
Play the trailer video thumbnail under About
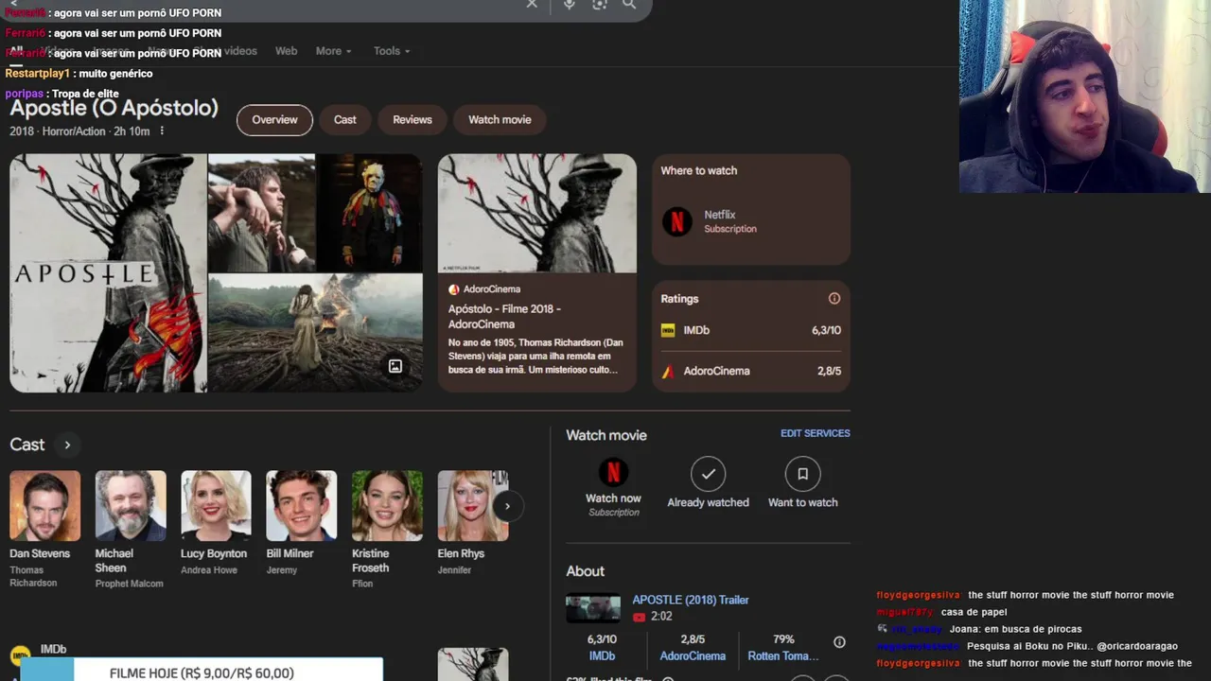click(593, 608)
